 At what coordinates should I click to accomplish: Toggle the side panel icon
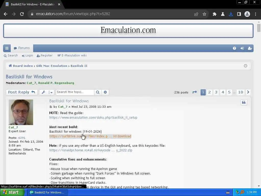click(x=239, y=14)
